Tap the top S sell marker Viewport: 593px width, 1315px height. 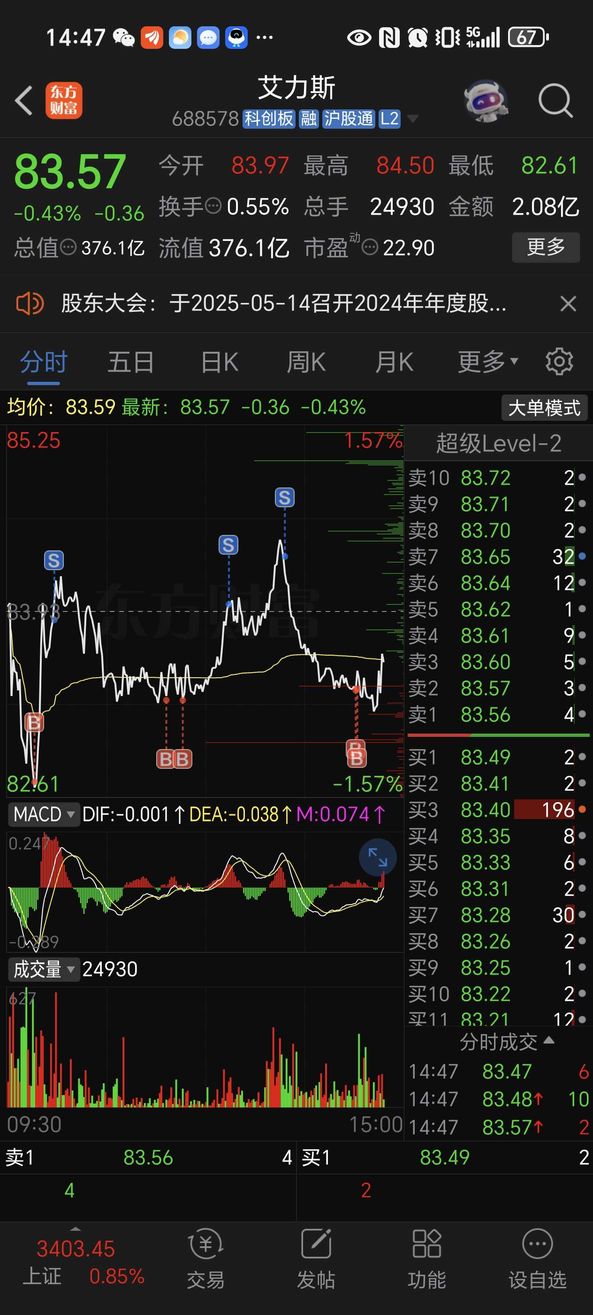(284, 497)
